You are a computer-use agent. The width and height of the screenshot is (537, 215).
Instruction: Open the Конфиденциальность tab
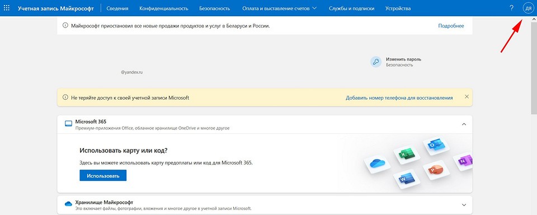(164, 8)
